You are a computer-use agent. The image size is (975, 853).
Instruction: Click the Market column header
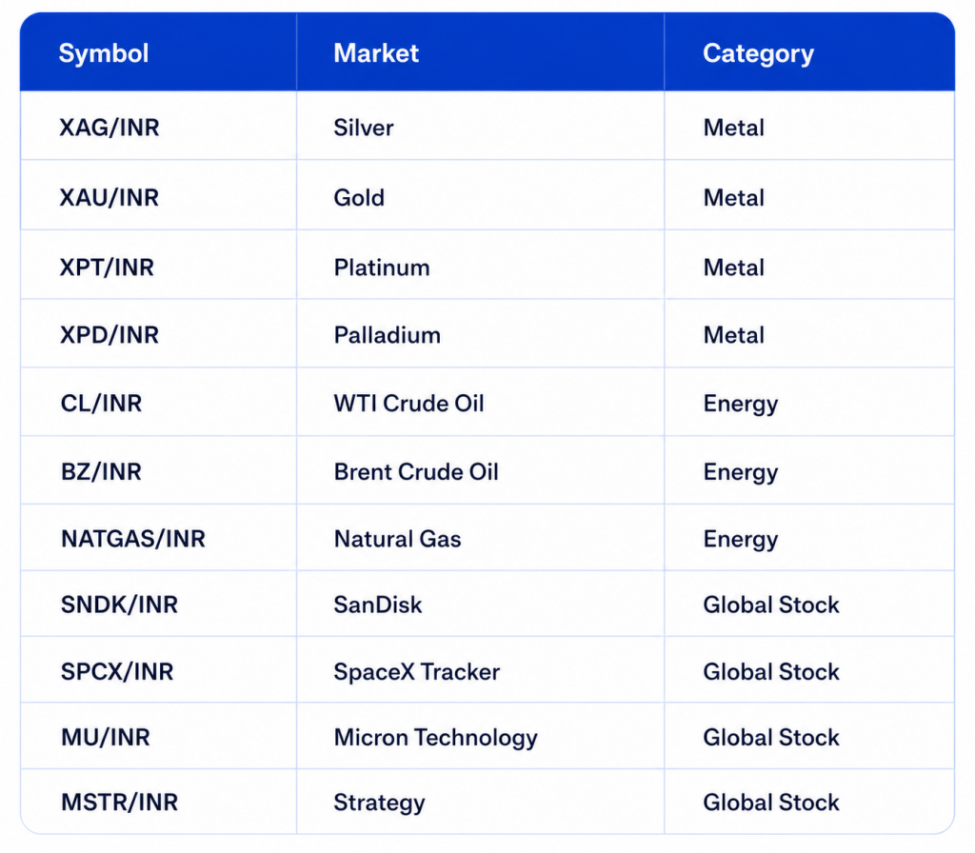(x=376, y=53)
